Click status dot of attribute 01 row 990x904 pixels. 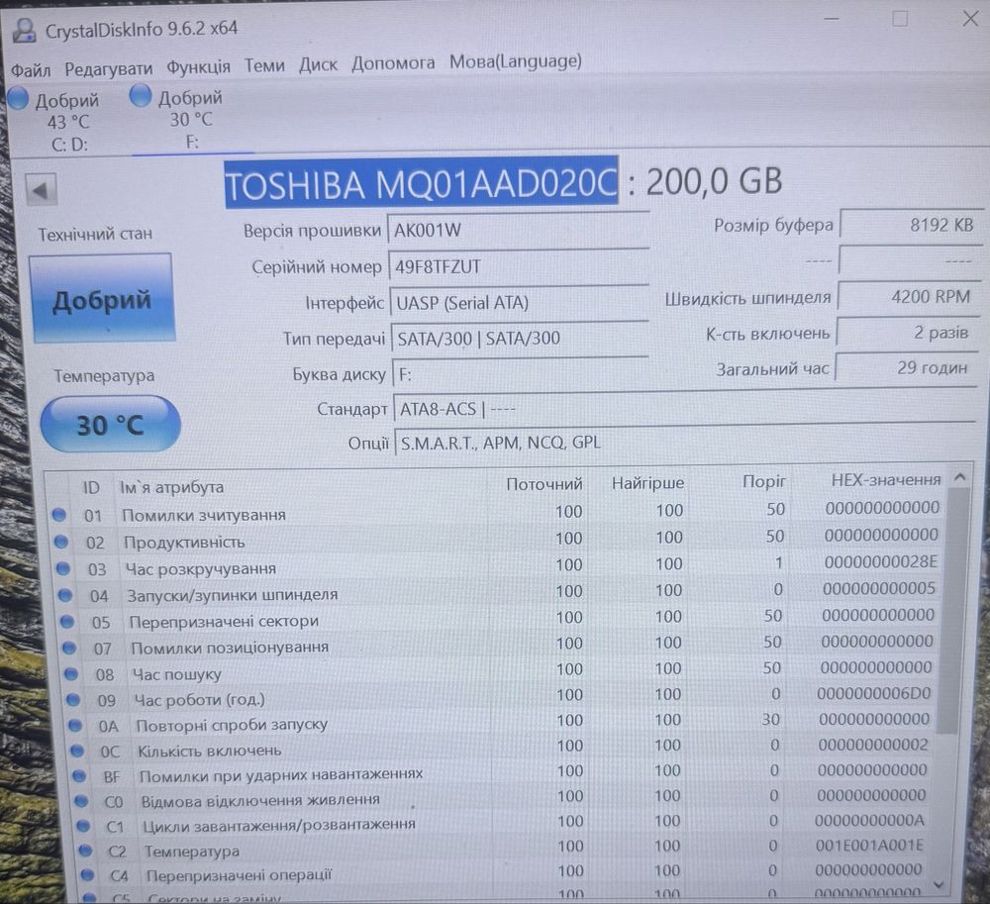58,515
